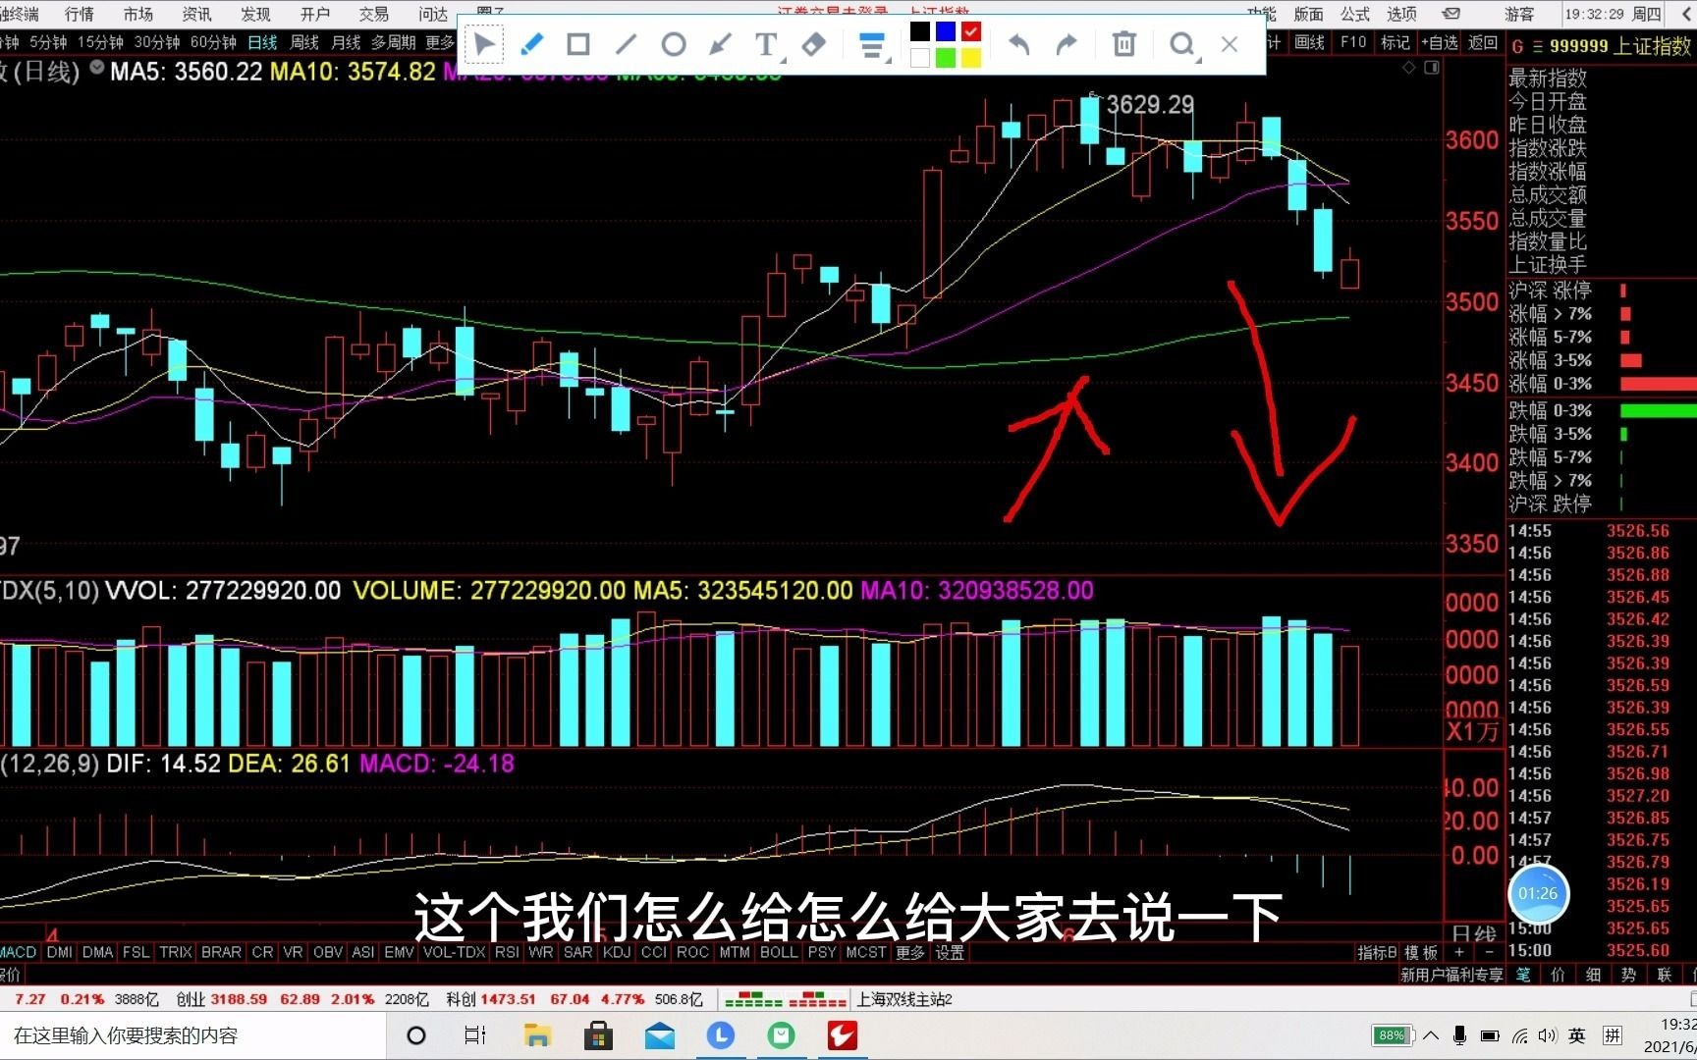Viewport: 1697px width, 1060px height.
Task: Select the TRIX indicator tab
Action: pos(176,952)
